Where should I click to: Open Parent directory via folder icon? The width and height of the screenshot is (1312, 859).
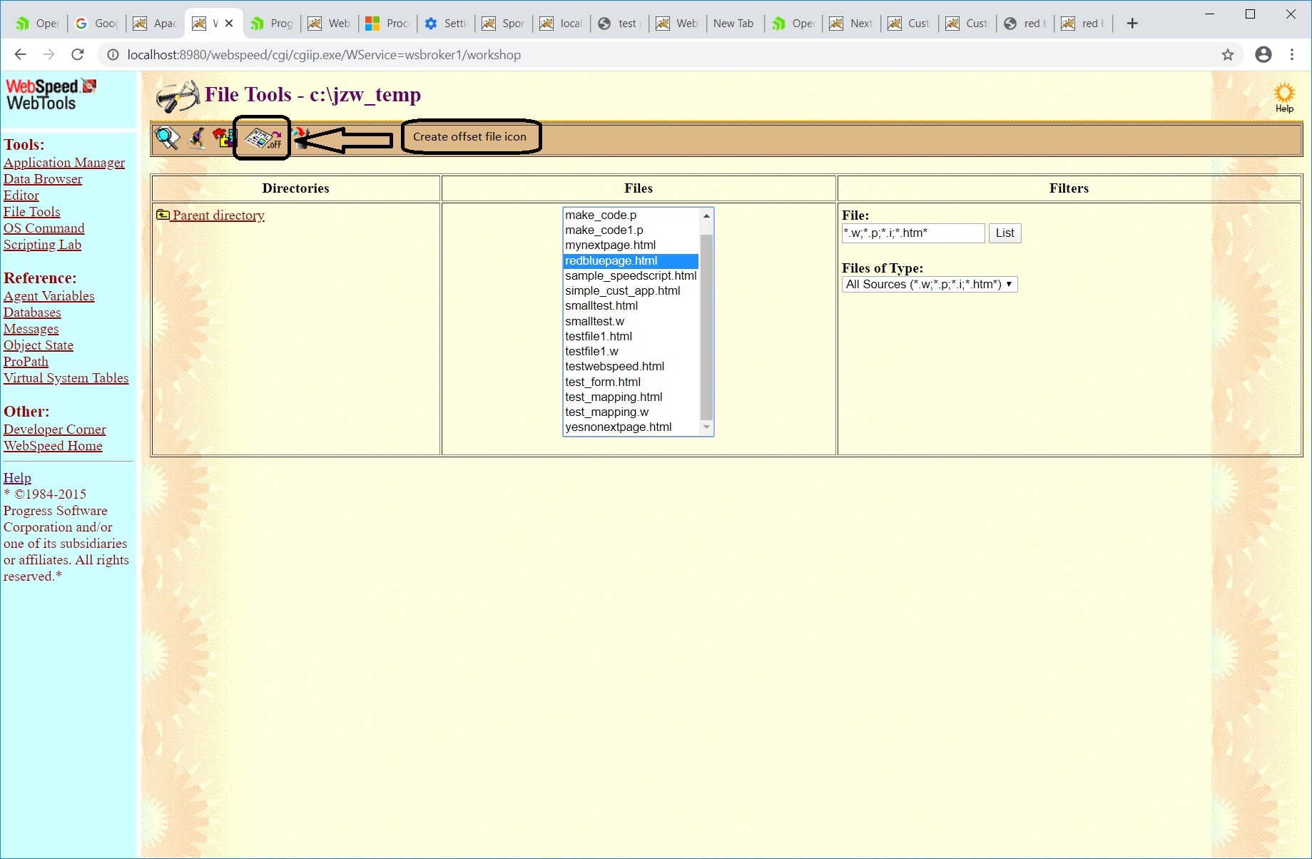point(162,214)
